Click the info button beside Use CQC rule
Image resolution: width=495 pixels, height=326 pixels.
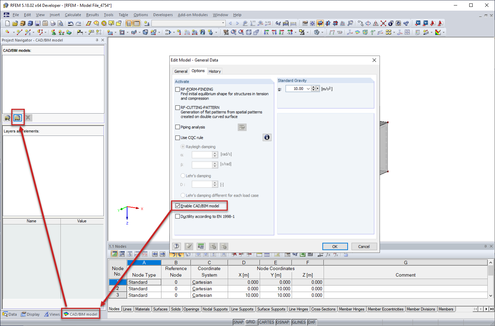[x=267, y=137]
